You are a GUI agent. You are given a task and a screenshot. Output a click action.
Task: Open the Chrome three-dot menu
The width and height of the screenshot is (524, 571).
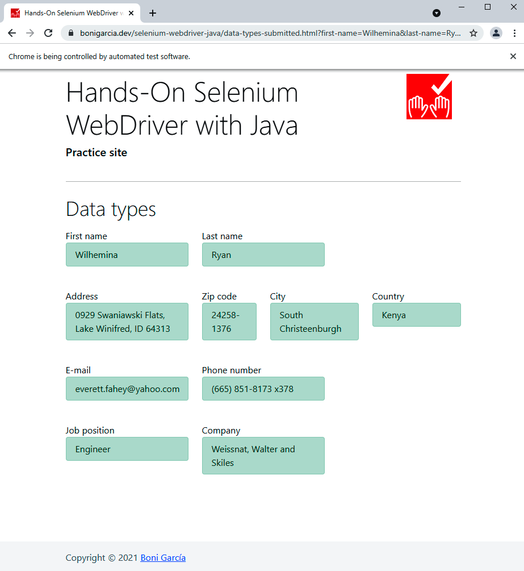click(514, 33)
